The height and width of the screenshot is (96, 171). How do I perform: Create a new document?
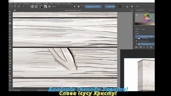click(x=11, y=6)
